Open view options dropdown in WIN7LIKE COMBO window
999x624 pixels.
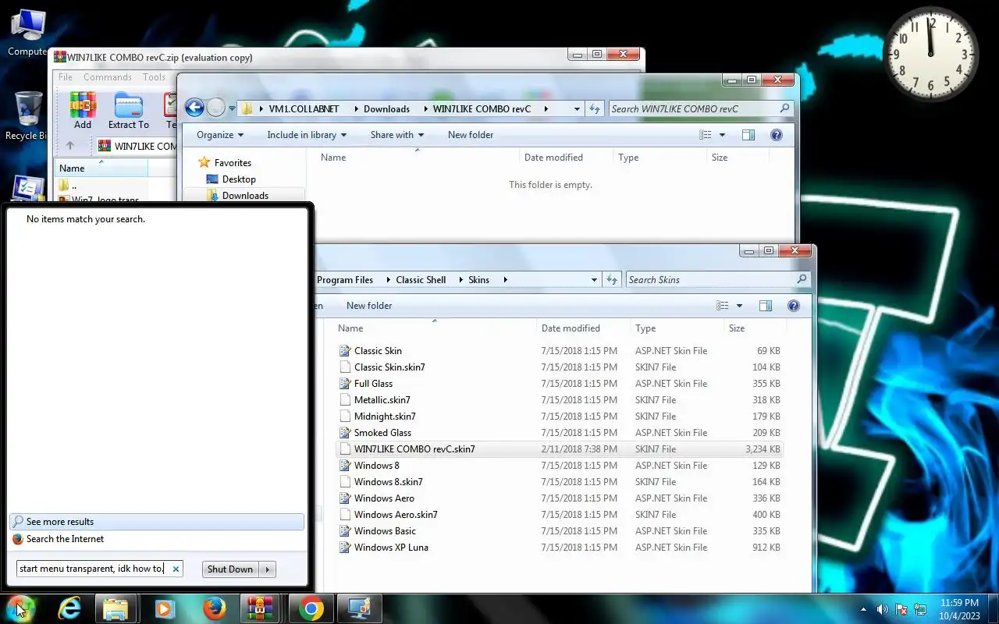coord(722,135)
